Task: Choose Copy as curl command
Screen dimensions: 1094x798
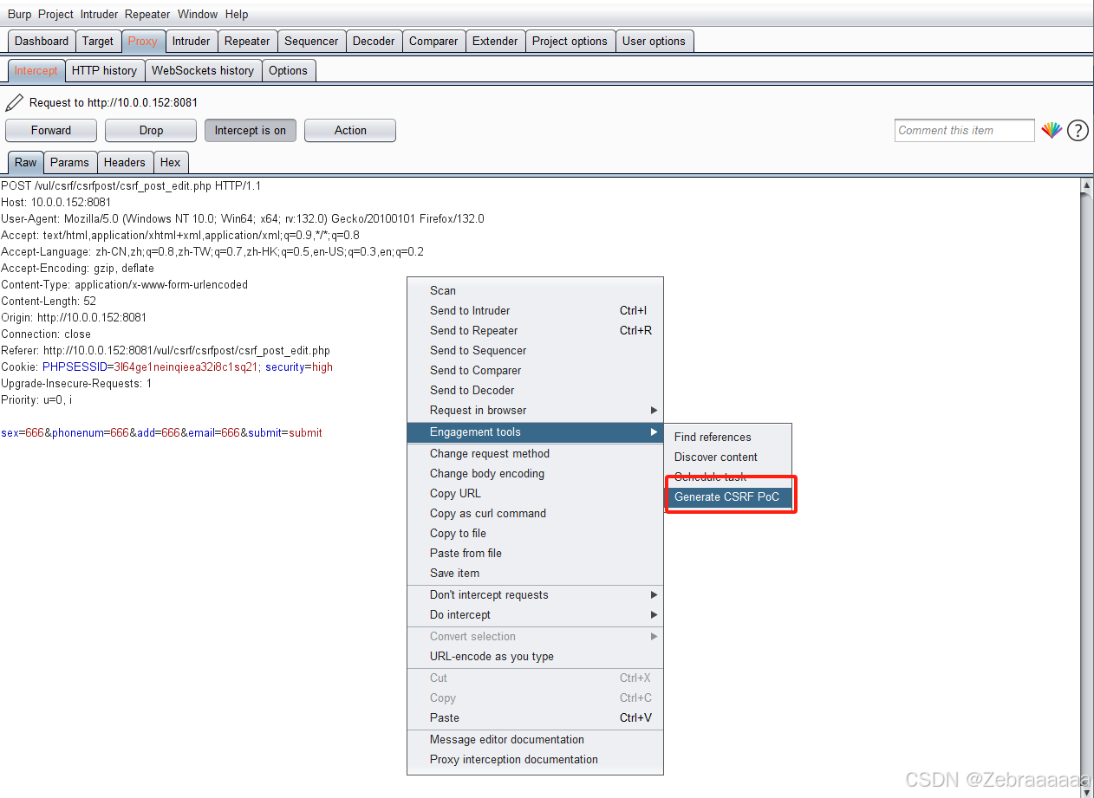Action: [x=535, y=513]
